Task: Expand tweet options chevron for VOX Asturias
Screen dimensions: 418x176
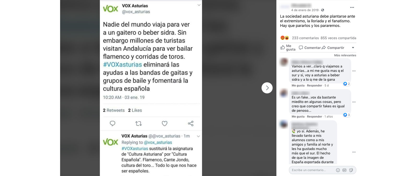Action: coord(199,5)
